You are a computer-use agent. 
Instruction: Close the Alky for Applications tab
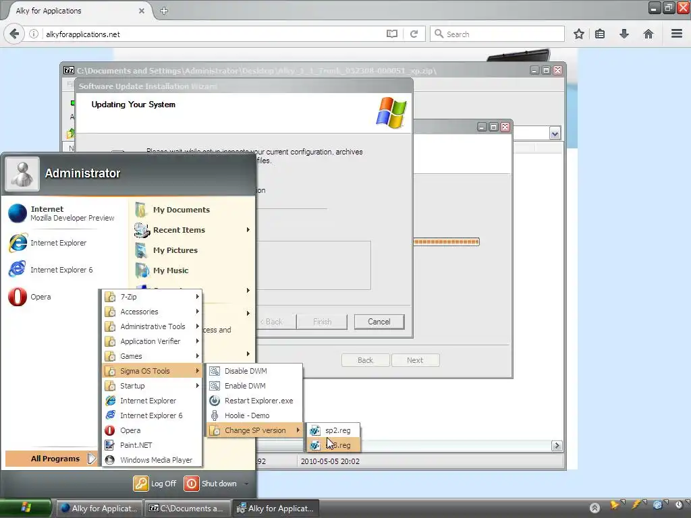coord(142,11)
